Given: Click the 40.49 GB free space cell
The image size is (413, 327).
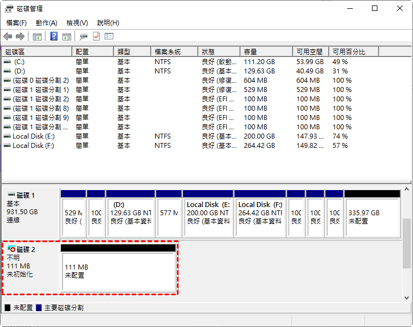Looking at the screenshot, I should pyautogui.click(x=310, y=71).
